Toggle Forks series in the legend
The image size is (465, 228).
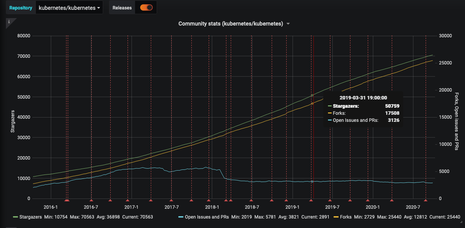346,217
